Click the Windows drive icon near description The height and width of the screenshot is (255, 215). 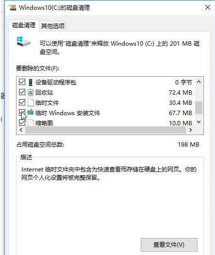(x=24, y=42)
